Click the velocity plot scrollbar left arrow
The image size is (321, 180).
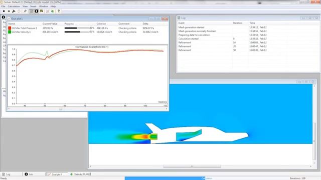pyautogui.click(x=90, y=166)
